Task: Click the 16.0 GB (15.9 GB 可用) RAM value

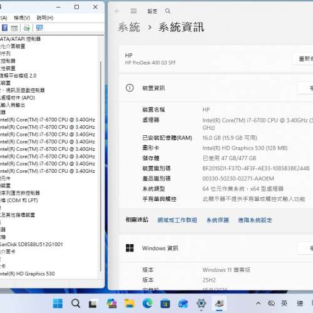Action: coord(230,138)
